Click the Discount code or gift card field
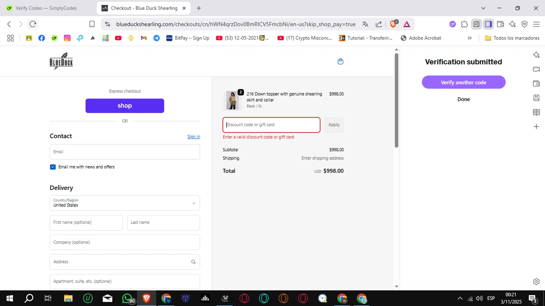This screenshot has width=545, height=306. [x=271, y=125]
